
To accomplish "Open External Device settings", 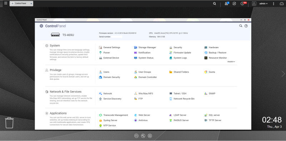I will click(109, 58).
